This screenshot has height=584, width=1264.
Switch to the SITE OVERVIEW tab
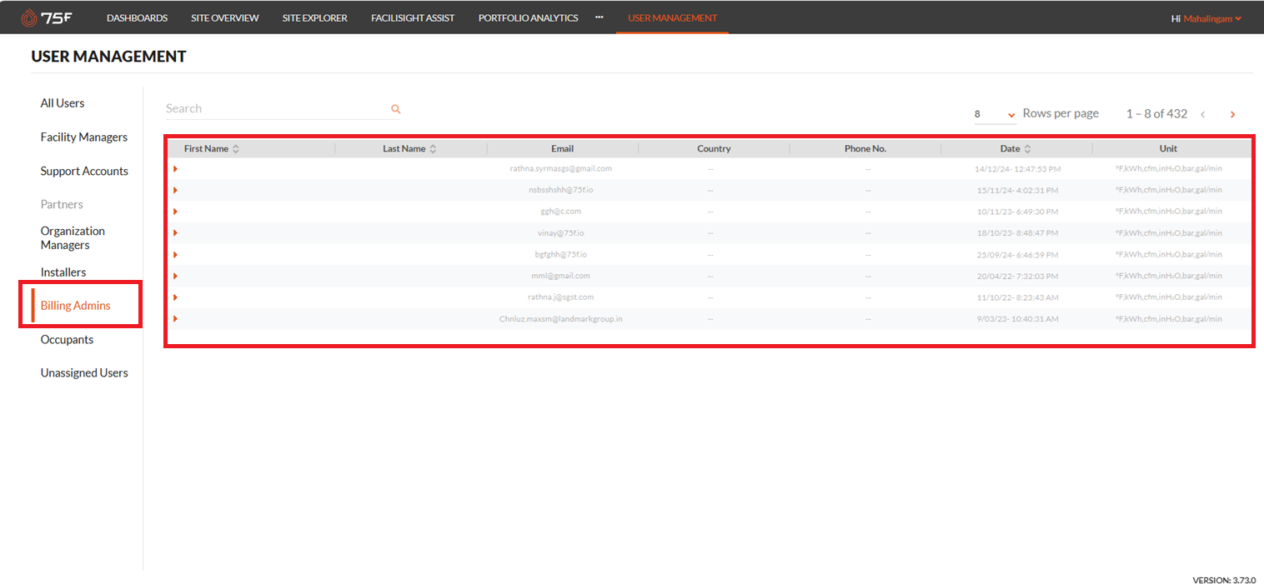click(224, 17)
